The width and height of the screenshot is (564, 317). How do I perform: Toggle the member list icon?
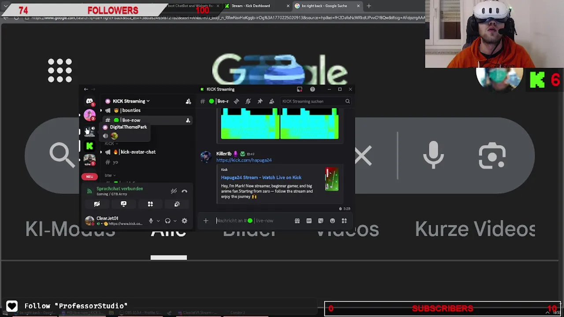pyautogui.click(x=272, y=101)
